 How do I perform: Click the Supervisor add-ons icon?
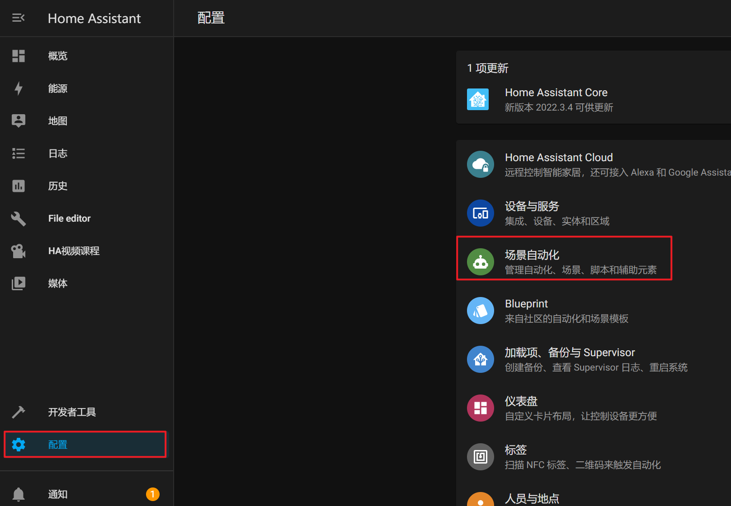tap(481, 359)
